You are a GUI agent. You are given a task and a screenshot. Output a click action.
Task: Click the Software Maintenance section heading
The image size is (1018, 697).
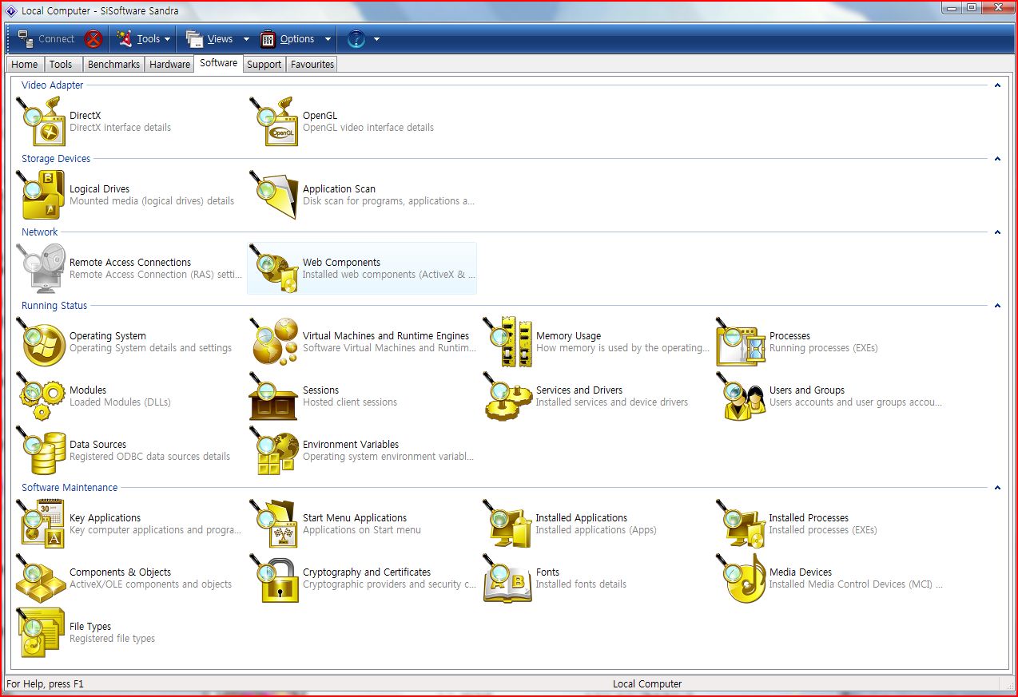tap(70, 488)
